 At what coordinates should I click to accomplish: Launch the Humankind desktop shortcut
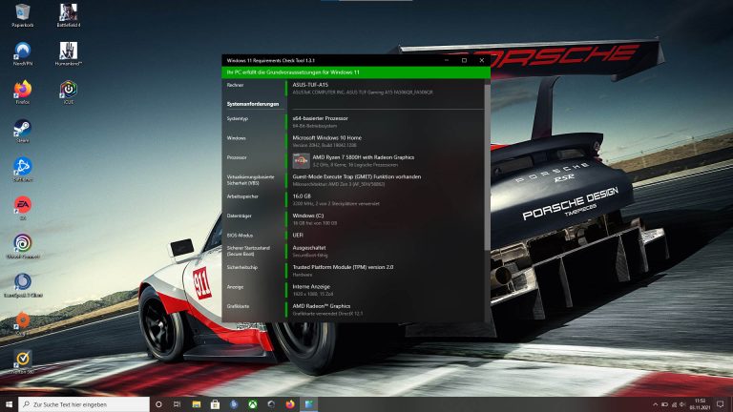(x=68, y=51)
